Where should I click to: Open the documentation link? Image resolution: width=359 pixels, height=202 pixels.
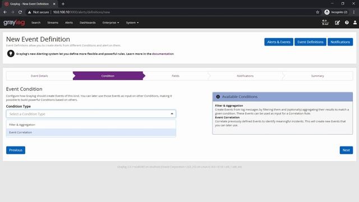click(x=163, y=54)
